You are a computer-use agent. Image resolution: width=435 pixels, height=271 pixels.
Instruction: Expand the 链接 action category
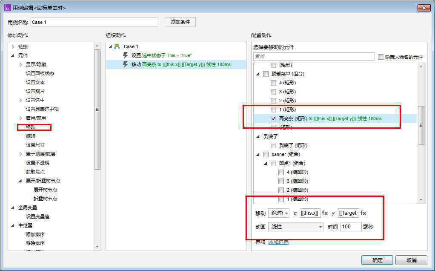coord(13,46)
